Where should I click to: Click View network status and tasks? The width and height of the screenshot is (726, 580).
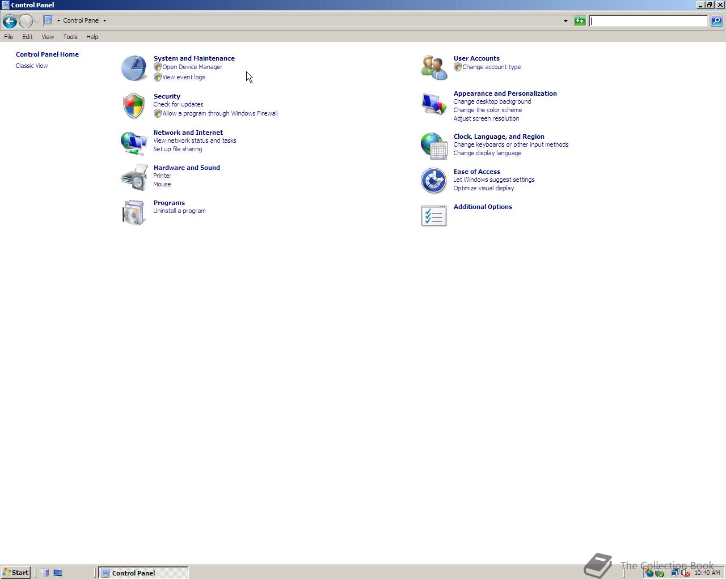pos(195,140)
